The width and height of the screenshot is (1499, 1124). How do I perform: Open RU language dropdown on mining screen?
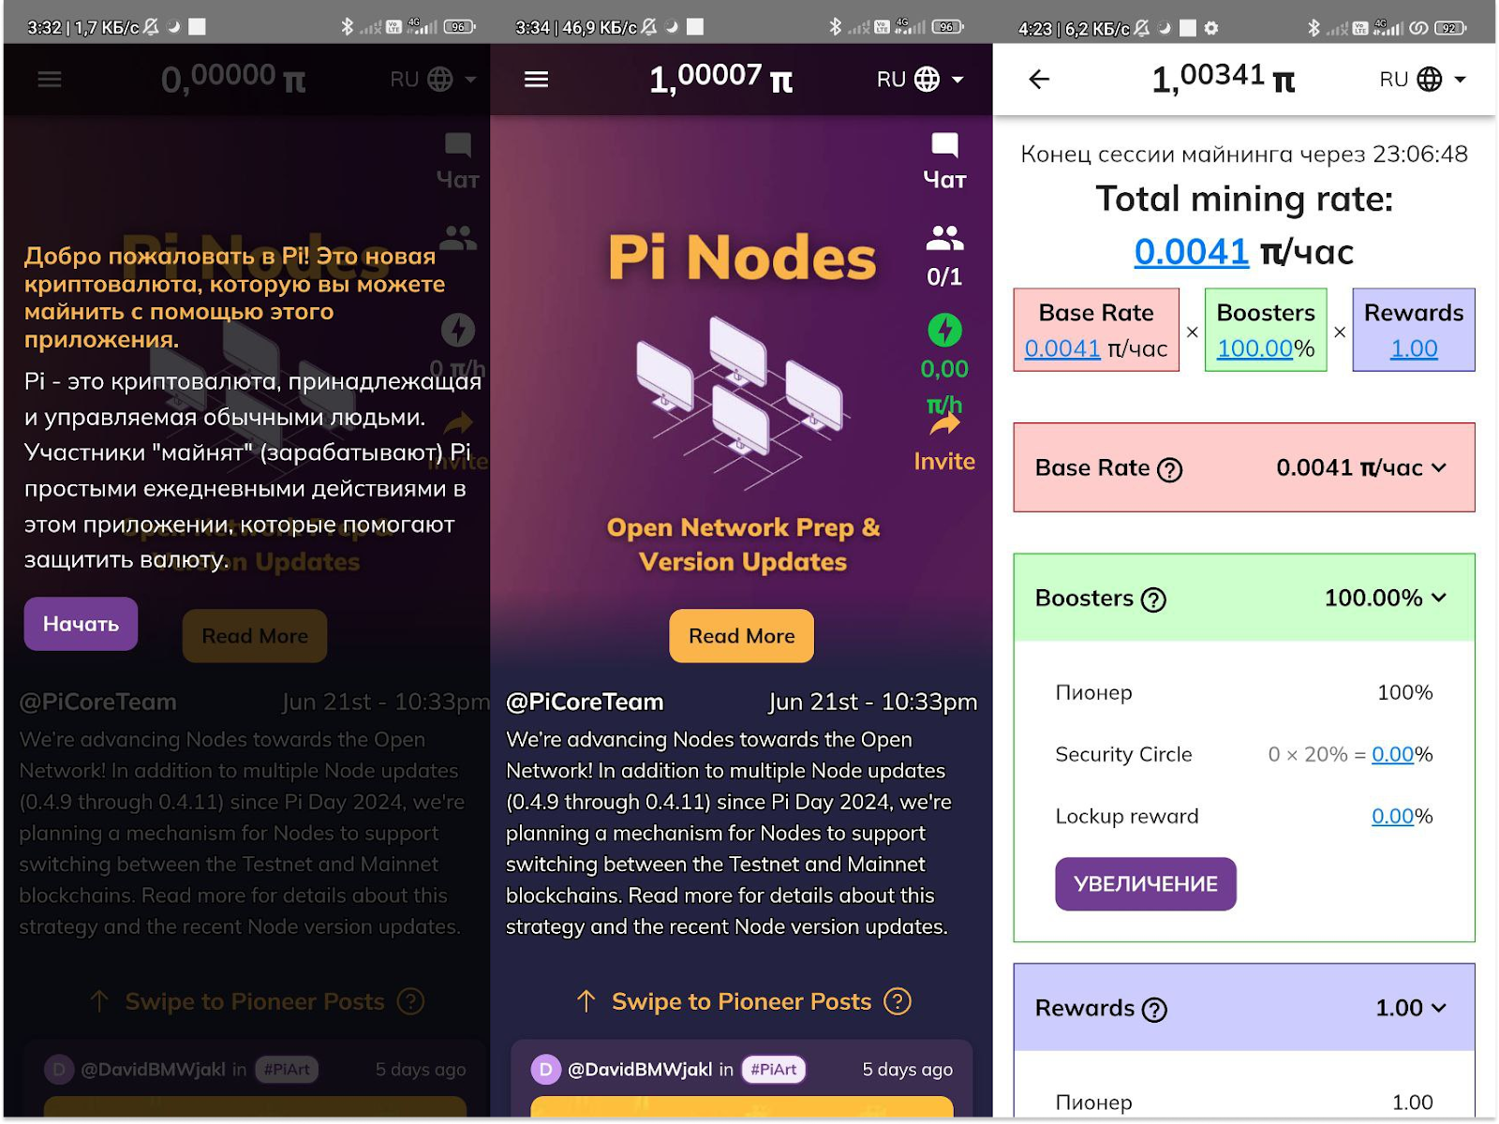1422,80
